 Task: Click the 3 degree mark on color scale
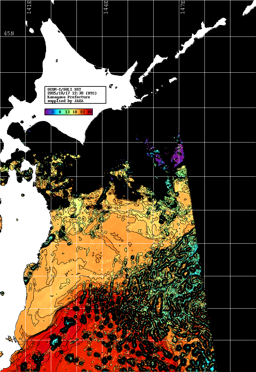(x=52, y=112)
